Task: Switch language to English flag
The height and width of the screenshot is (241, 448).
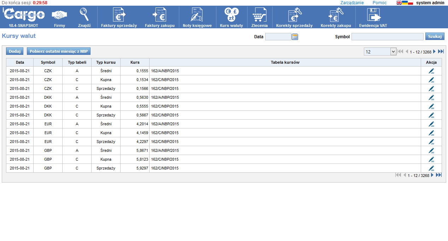Action: coord(399,3)
